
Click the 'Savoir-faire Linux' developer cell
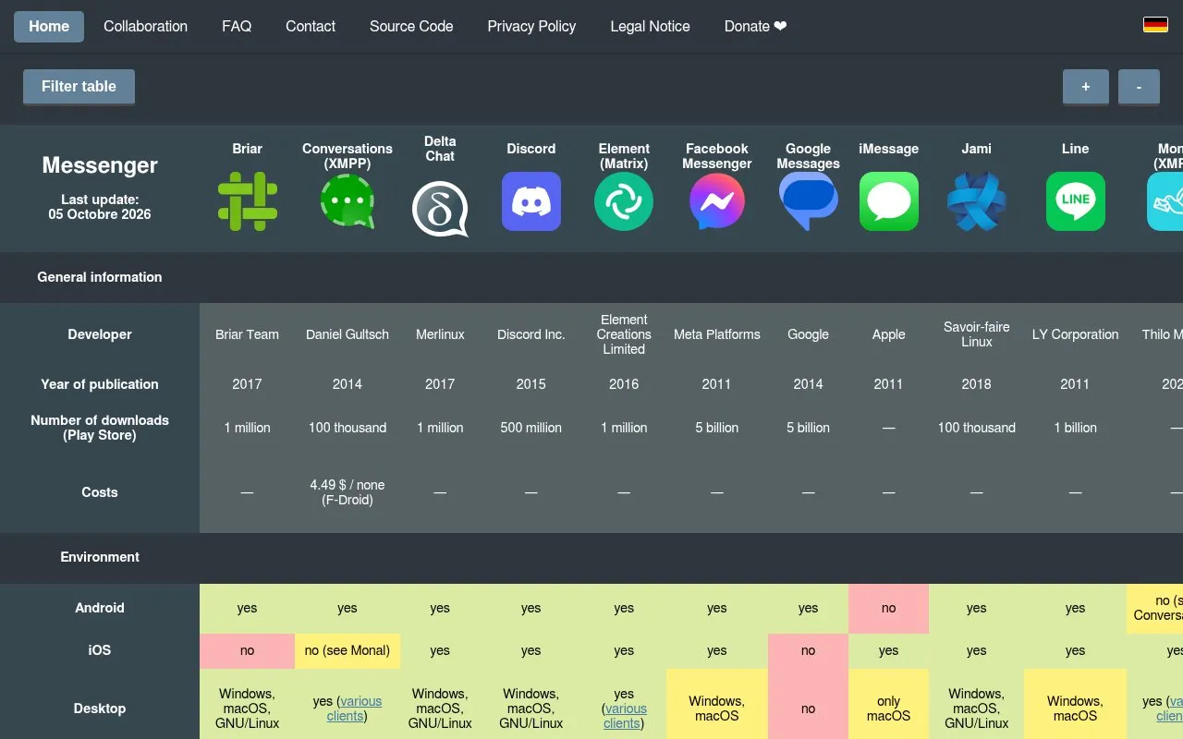pyautogui.click(x=977, y=334)
